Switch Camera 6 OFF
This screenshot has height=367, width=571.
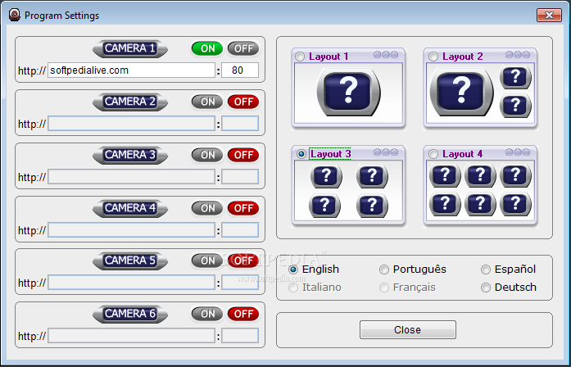(243, 314)
